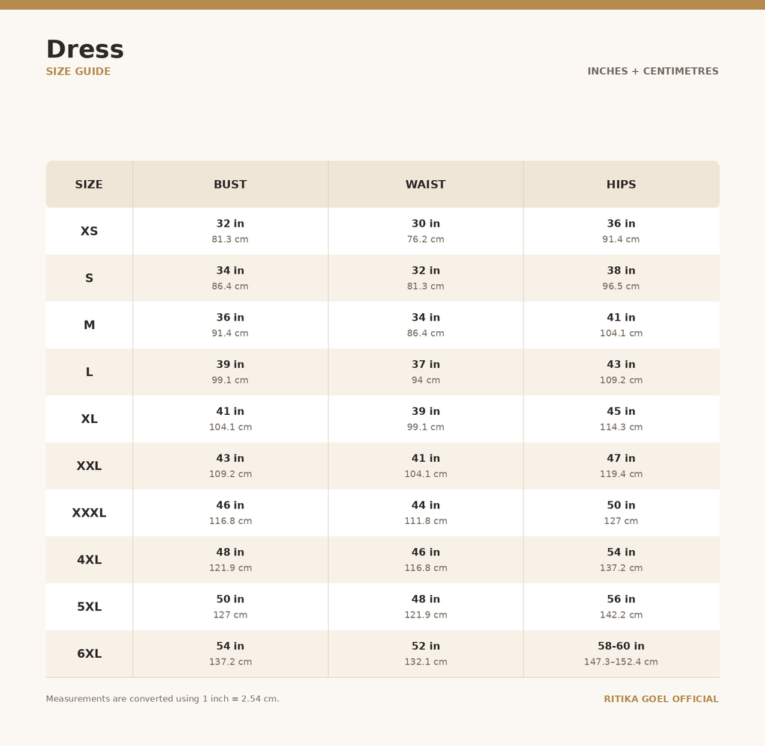
Task: Select the 58-60 in hips cell
Action: (x=621, y=654)
